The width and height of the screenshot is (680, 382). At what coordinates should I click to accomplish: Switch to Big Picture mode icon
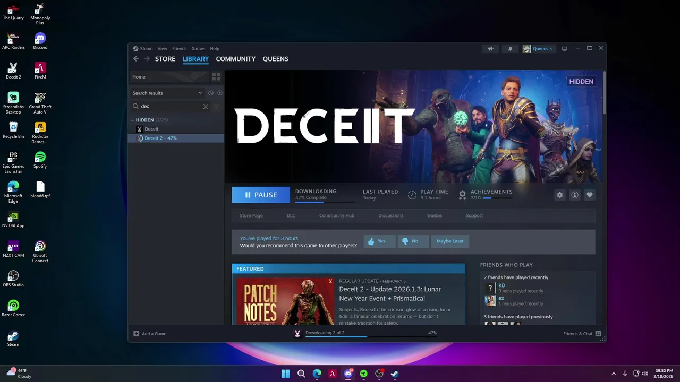pyautogui.click(x=564, y=49)
